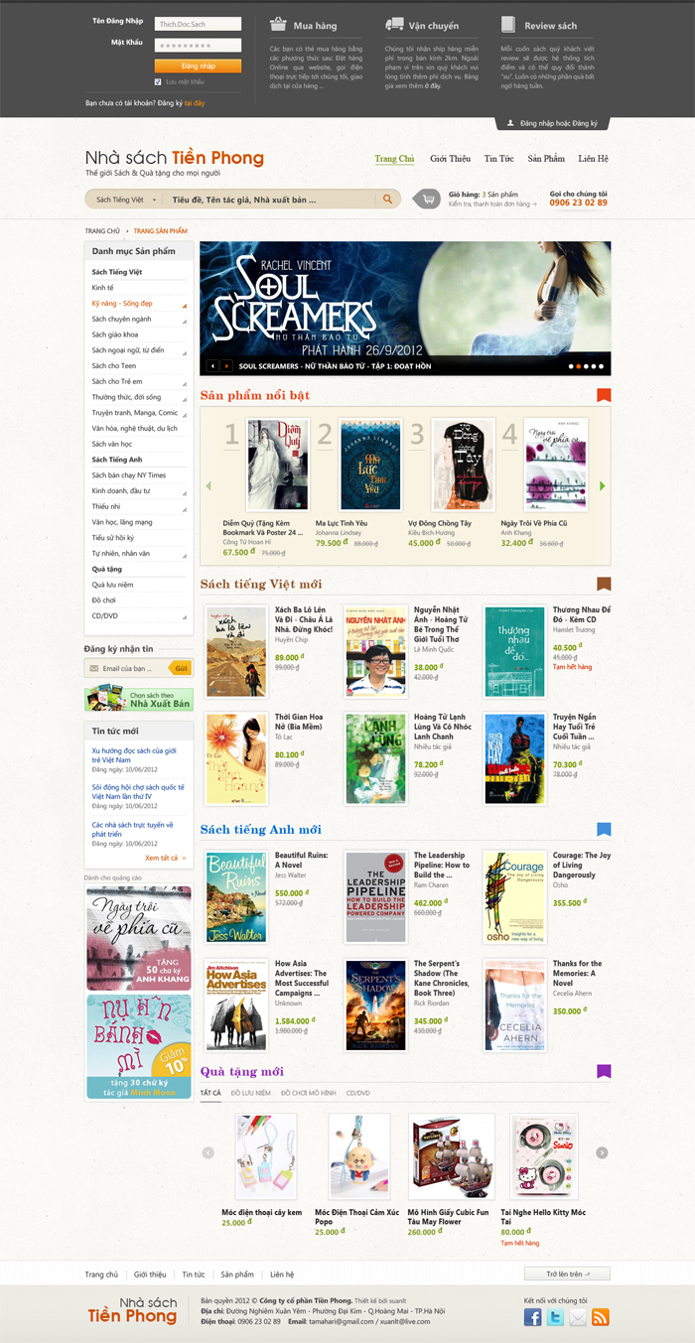Click the Trở lên trên button
Image resolution: width=695 pixels, height=1343 pixels.
pyautogui.click(x=567, y=1274)
